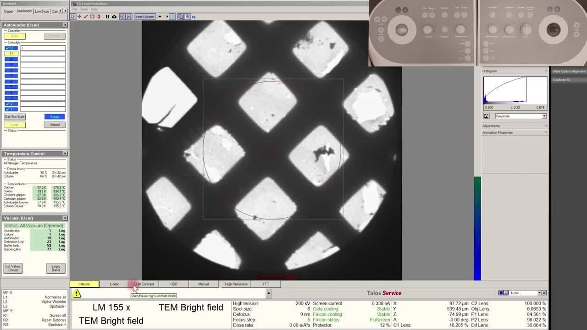Click the camera snapshot icon

[114, 16]
